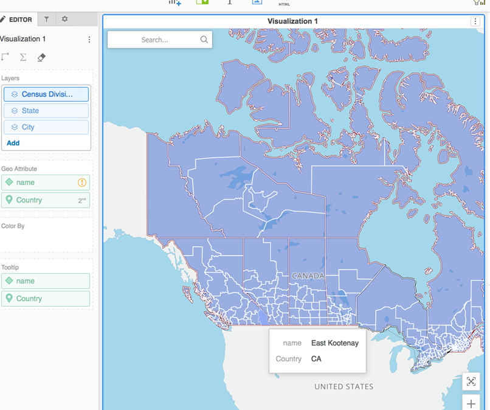The width and height of the screenshot is (490, 410).
Task: Click the State layer stack icon
Action: tap(15, 111)
